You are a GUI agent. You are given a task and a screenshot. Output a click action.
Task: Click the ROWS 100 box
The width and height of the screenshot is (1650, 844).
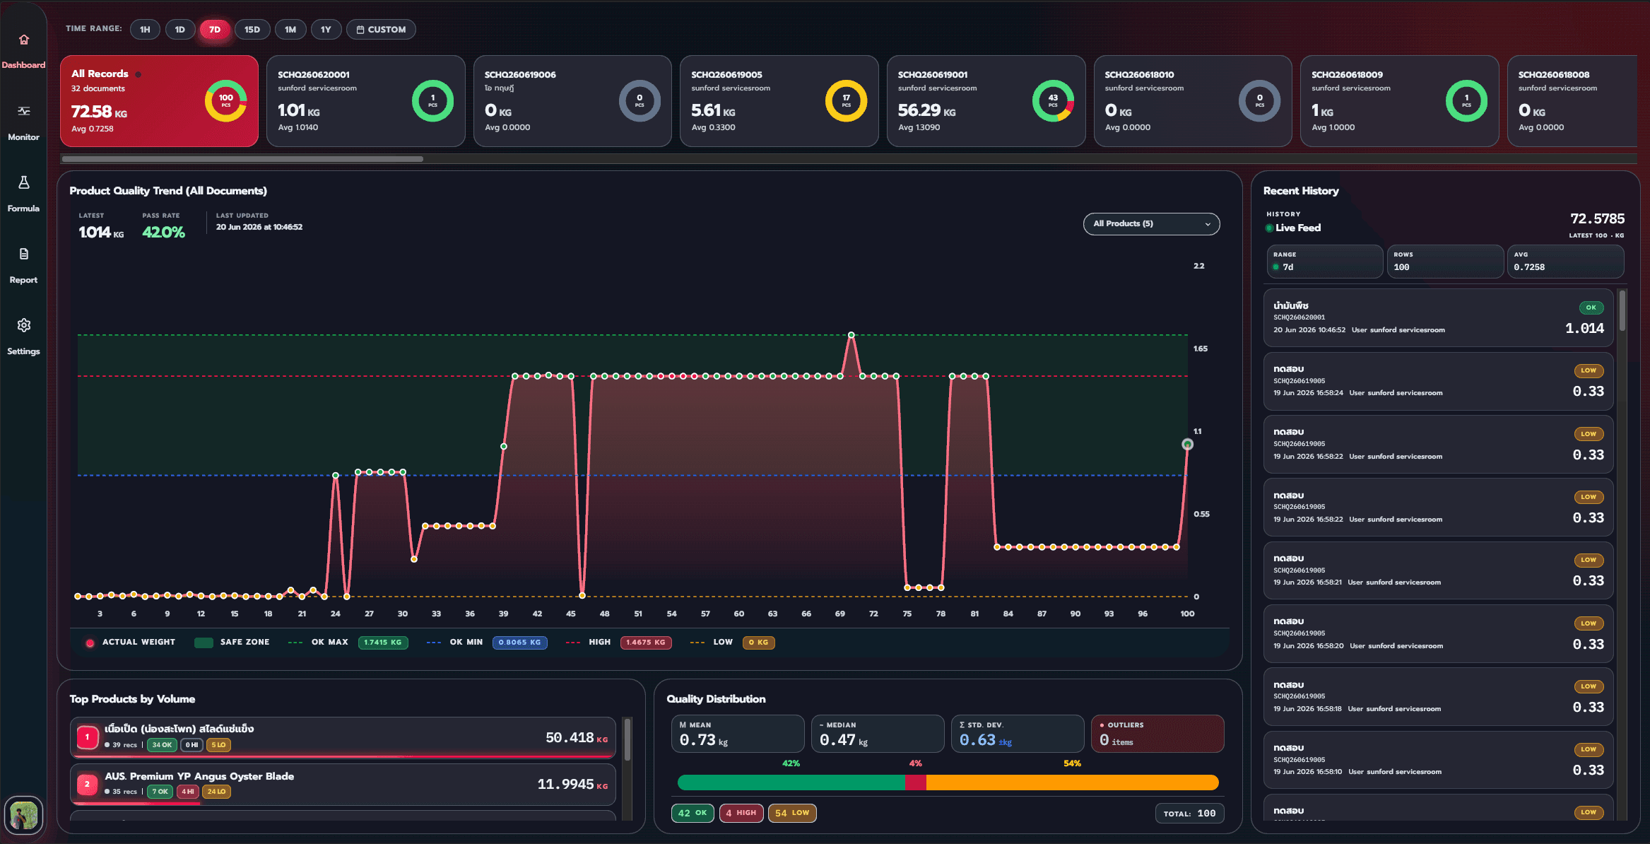[1445, 262]
